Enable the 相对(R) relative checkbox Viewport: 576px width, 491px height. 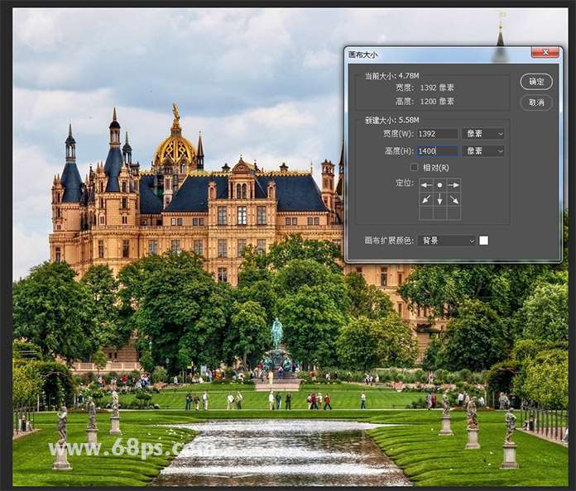pos(414,167)
